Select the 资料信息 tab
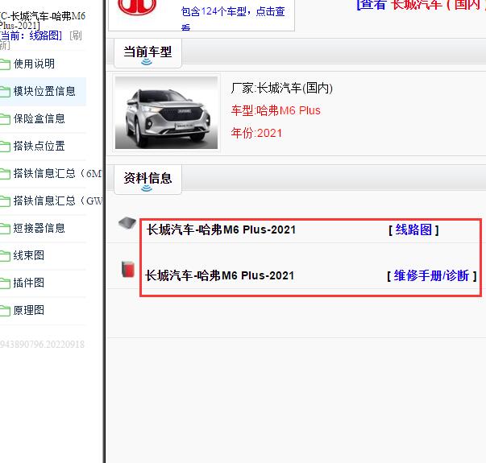This screenshot has width=486, height=463. coord(147,180)
